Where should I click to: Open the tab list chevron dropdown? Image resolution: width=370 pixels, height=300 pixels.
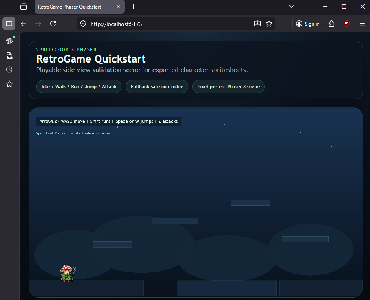coord(291,7)
